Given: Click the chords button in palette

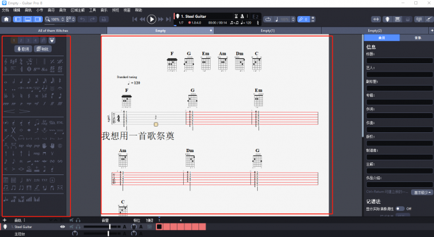Looking at the screenshot, I should (43, 49).
